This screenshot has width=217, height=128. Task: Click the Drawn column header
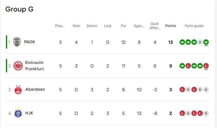pos(92,26)
